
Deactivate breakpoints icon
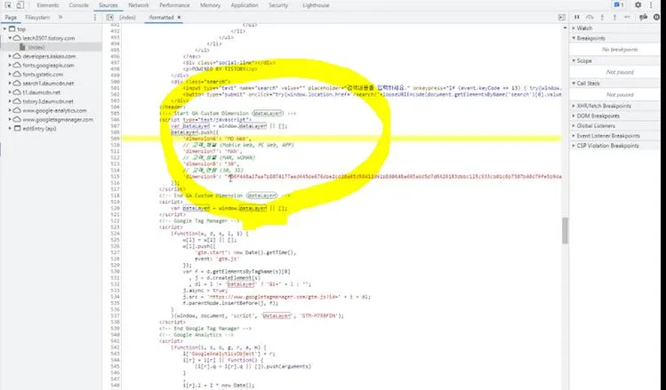[x=644, y=18]
